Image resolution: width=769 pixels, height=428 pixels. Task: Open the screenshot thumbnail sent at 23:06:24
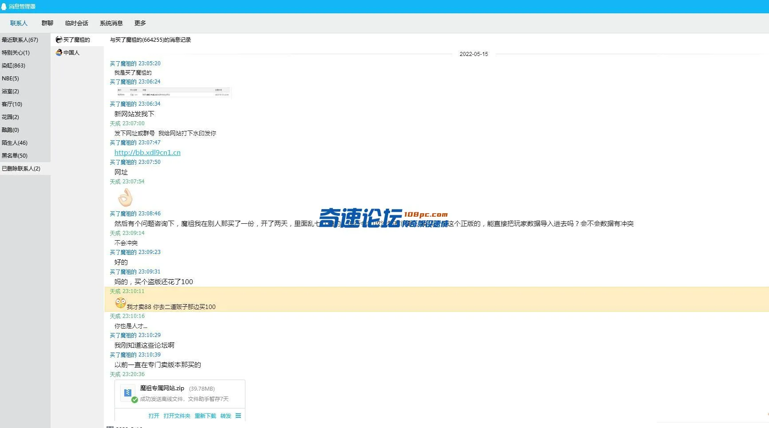click(x=173, y=92)
